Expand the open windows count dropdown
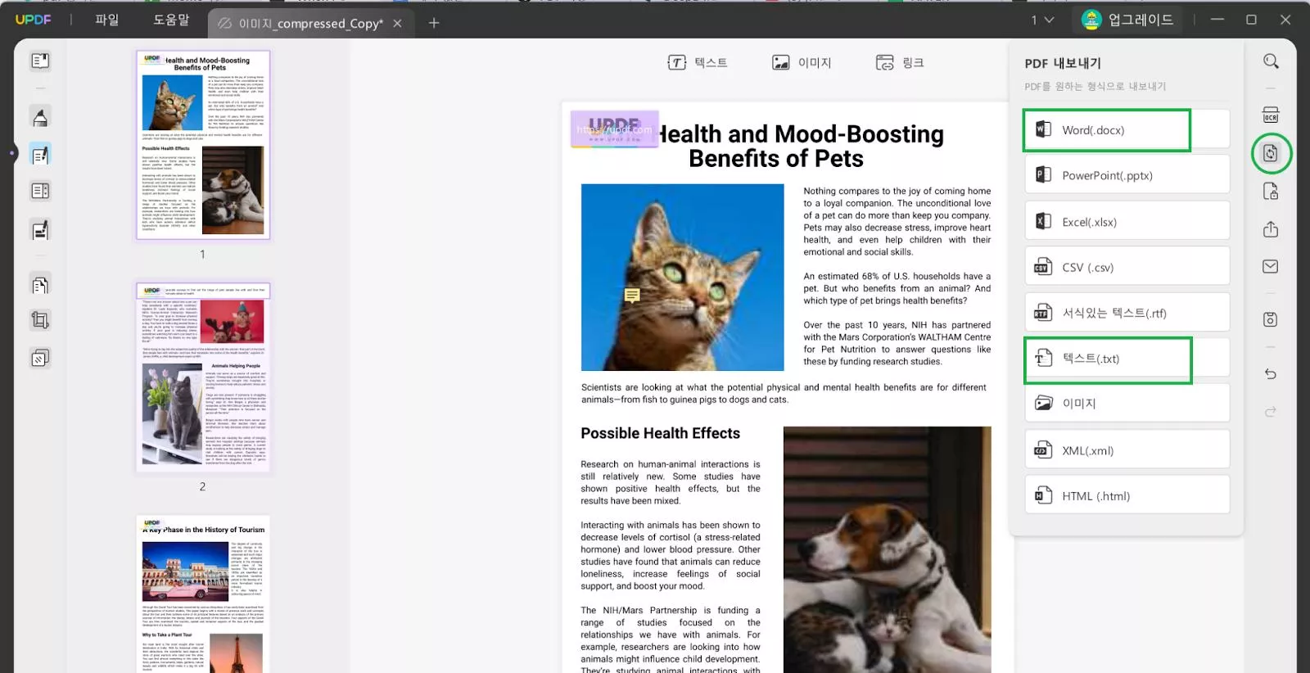The image size is (1310, 673). click(1042, 20)
